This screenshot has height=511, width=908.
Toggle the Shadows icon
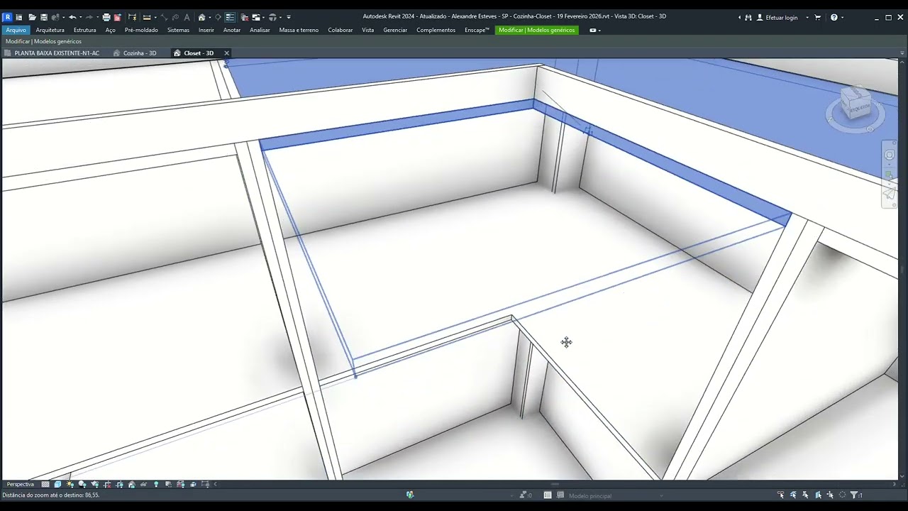(82, 484)
